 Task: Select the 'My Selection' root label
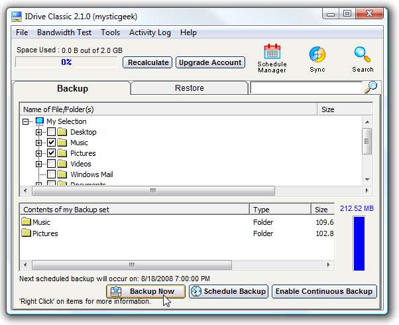[x=66, y=121]
